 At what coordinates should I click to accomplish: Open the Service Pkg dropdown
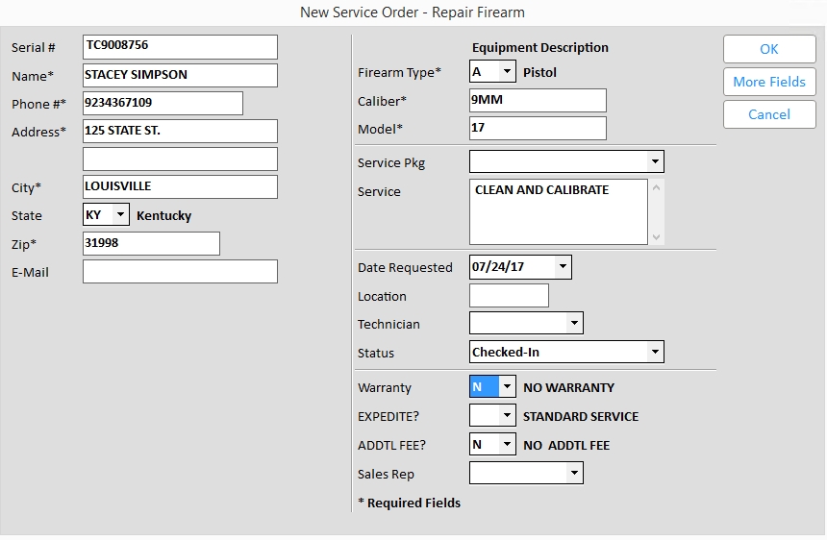point(655,162)
